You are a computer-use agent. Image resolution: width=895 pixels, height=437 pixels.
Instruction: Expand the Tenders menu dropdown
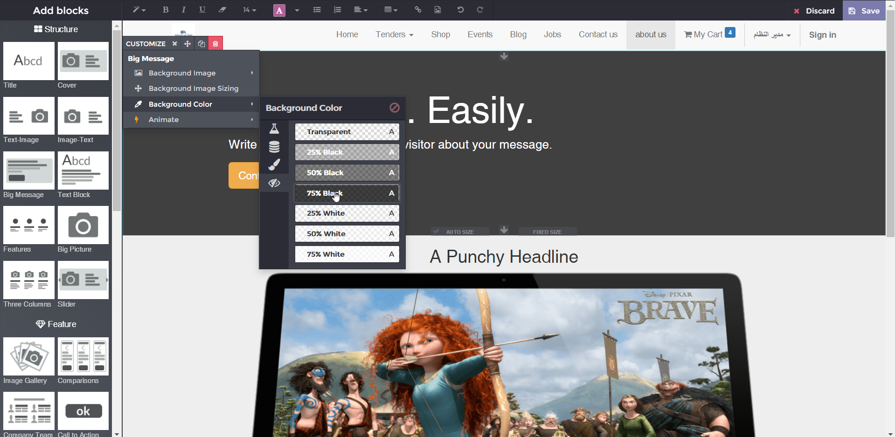[x=395, y=34]
